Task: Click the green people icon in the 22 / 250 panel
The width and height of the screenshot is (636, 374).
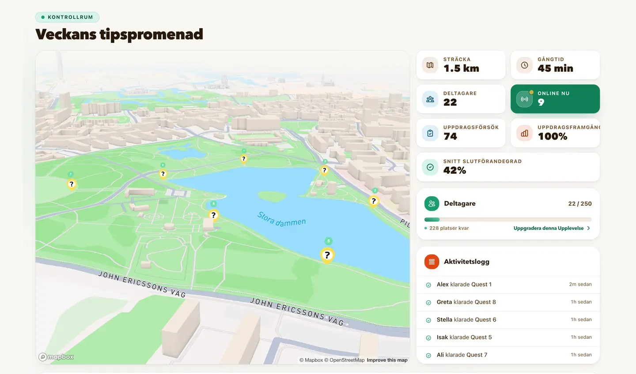Action: [x=432, y=204]
